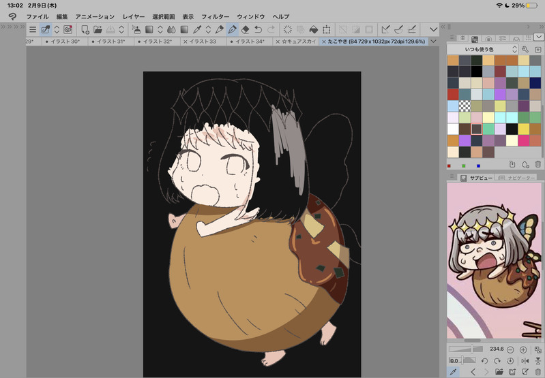Delete sub view image with trash icon
This screenshot has height=378, width=545.
pyautogui.click(x=538, y=372)
